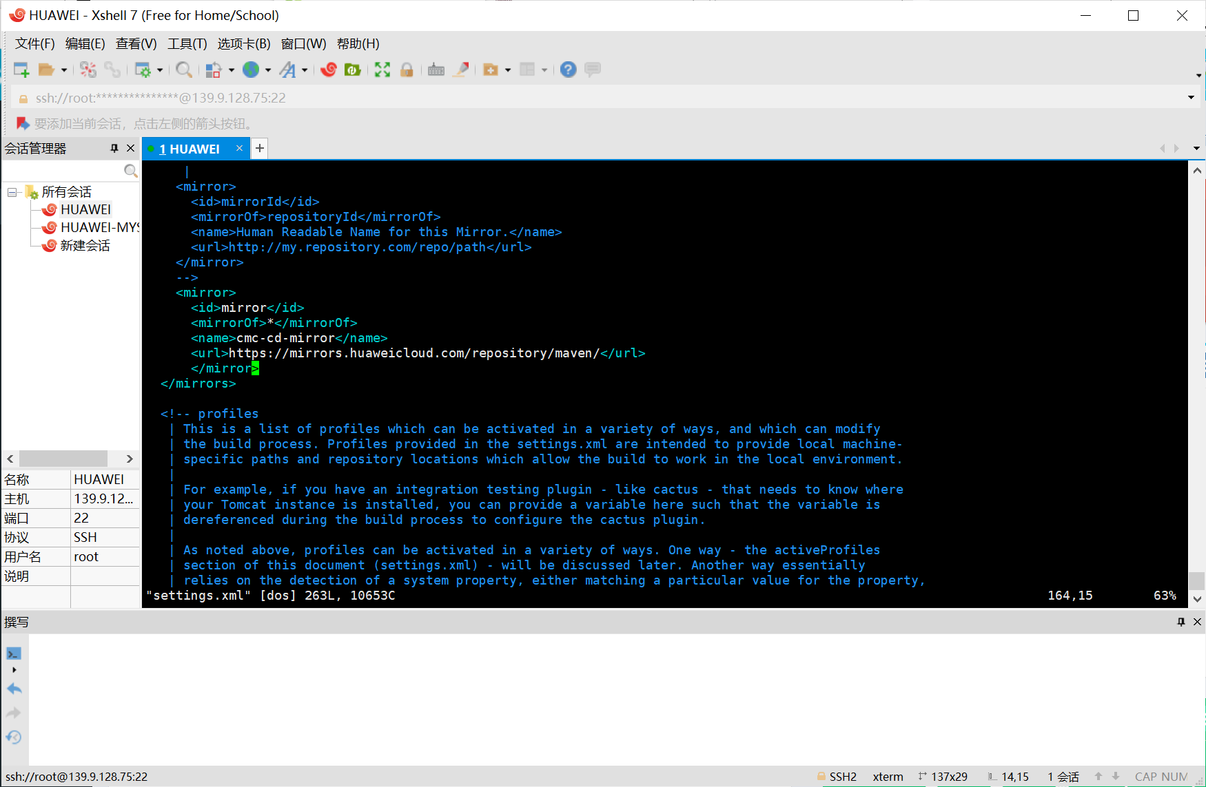Open the 窗口(W) menu
This screenshot has height=787, width=1206.
304,44
